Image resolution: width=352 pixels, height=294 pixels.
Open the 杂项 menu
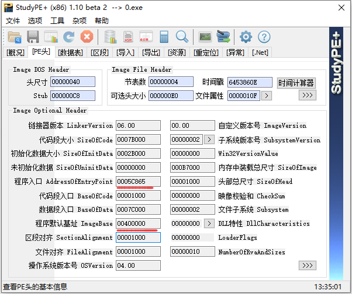point(80,21)
